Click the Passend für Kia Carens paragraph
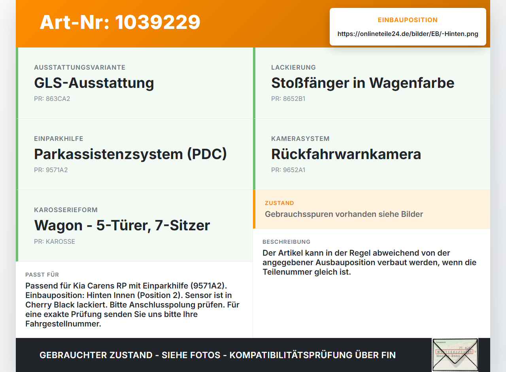 pyautogui.click(x=132, y=305)
